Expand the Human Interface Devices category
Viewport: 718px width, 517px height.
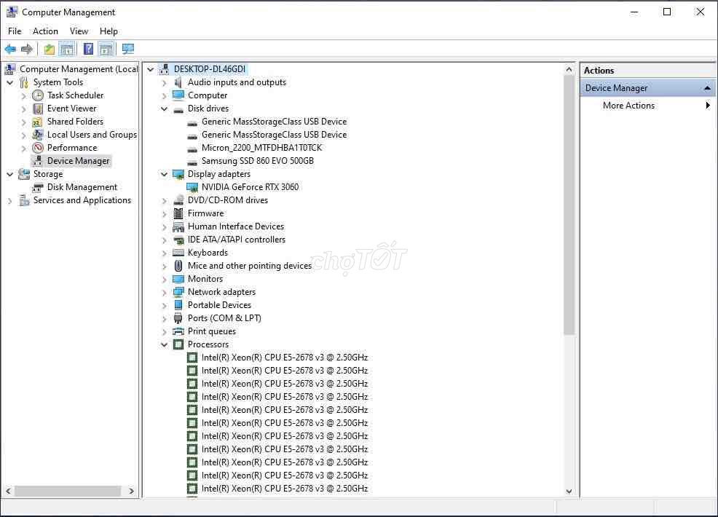164,226
